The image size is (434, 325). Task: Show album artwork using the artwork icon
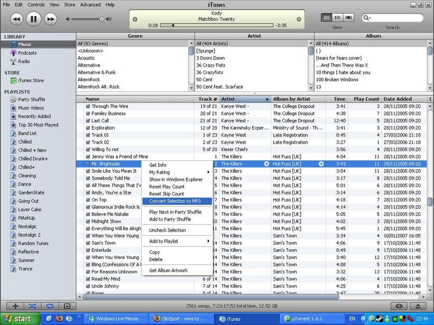(x=68, y=306)
